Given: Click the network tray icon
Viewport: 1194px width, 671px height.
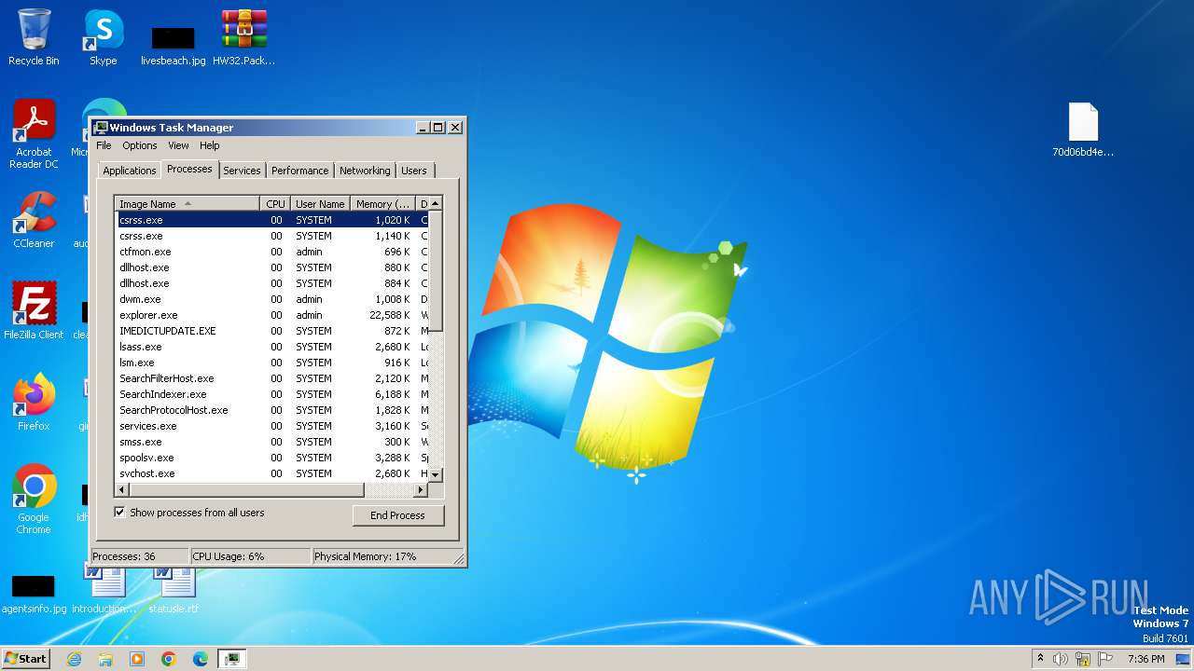Looking at the screenshot, I should (1083, 659).
